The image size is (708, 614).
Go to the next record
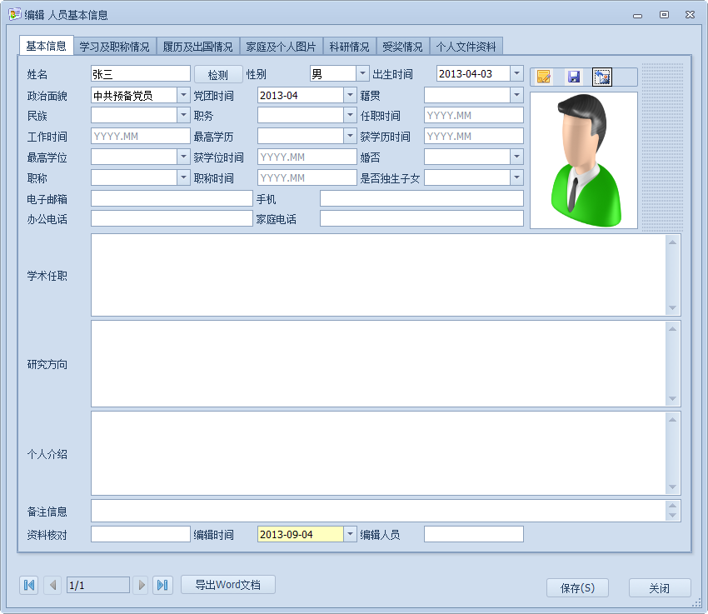[x=141, y=585]
